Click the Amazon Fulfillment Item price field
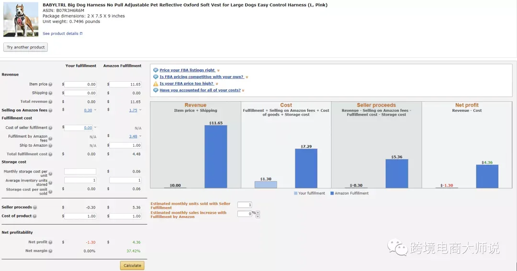Viewport: 517px width, 271px height. pyautogui.click(x=125, y=84)
